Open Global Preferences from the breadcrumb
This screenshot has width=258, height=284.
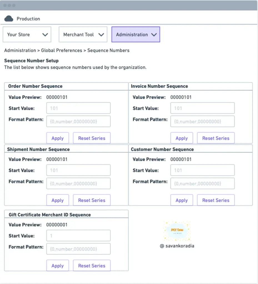(61, 50)
